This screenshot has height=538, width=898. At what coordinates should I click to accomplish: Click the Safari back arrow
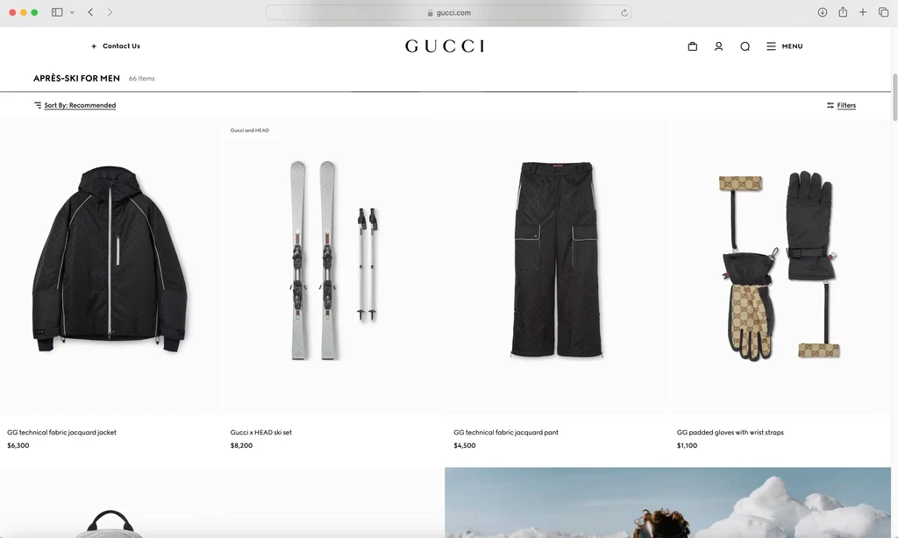tap(90, 12)
